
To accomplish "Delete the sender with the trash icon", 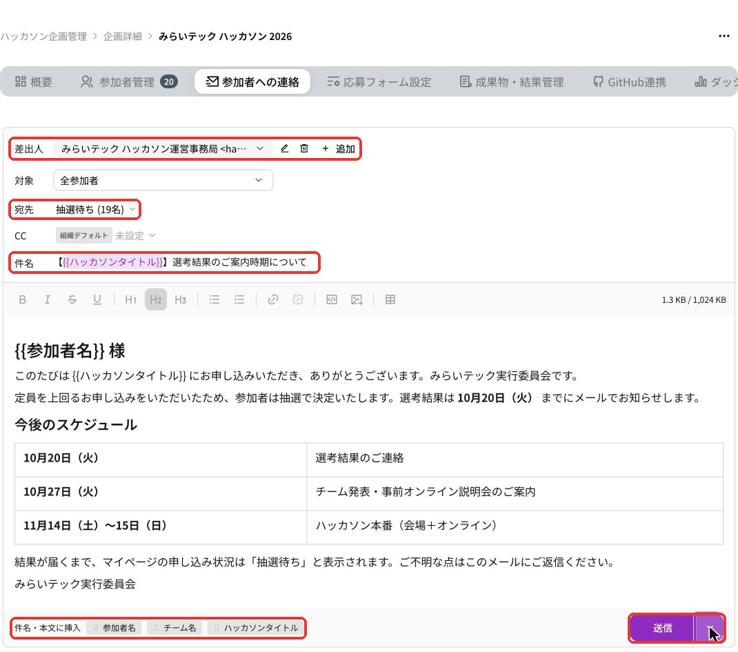I will point(304,149).
